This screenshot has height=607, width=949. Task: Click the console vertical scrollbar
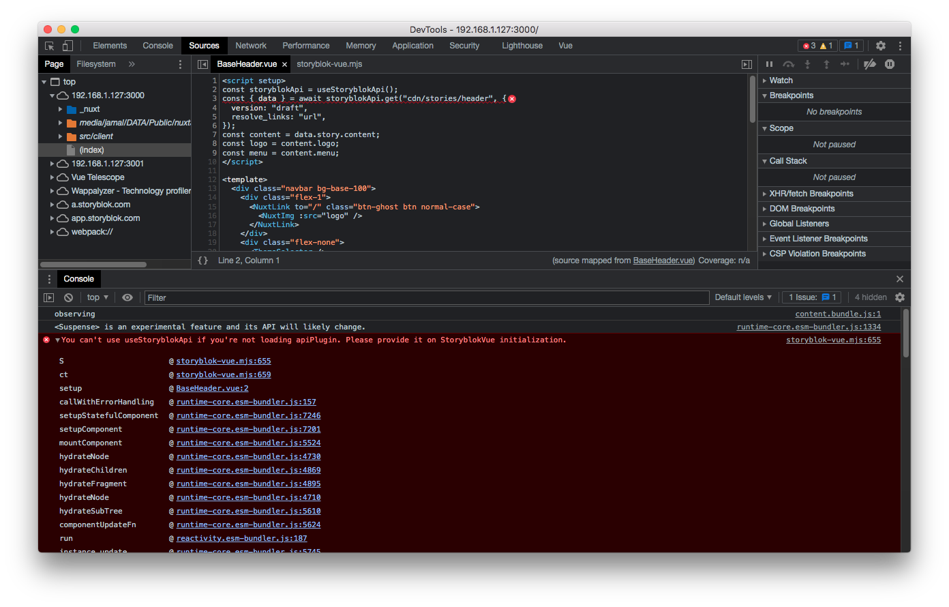click(x=906, y=334)
